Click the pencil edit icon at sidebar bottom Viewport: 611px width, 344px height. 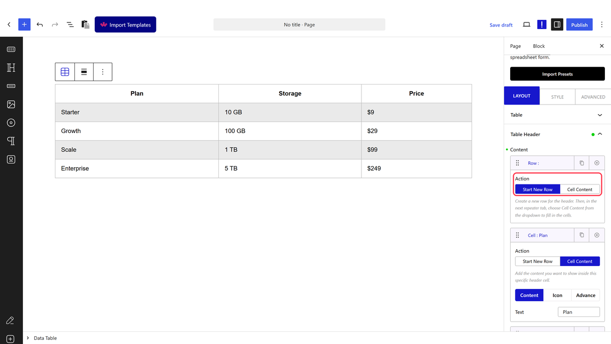coord(10,321)
